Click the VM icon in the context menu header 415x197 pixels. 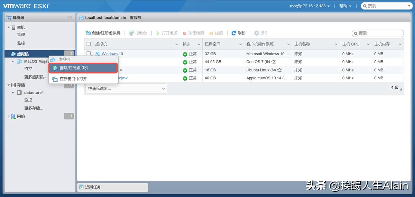click(x=53, y=59)
